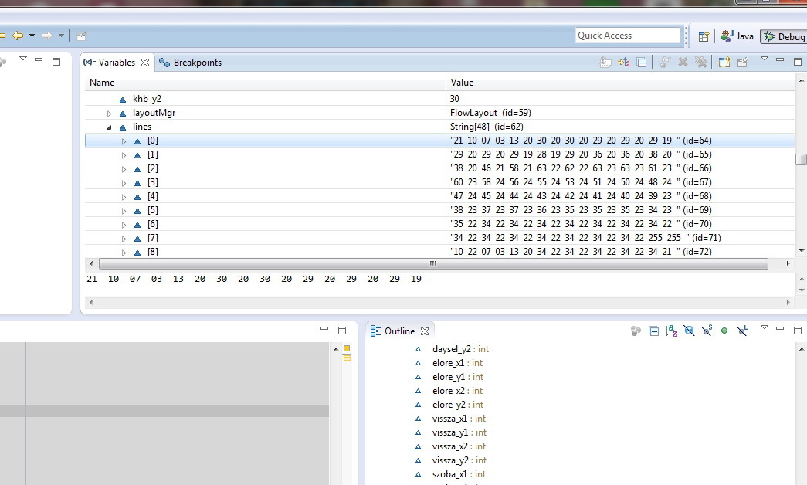Viewport: 807px width, 485px height.
Task: Click the yellow Back navigation arrow
Action: [18, 36]
